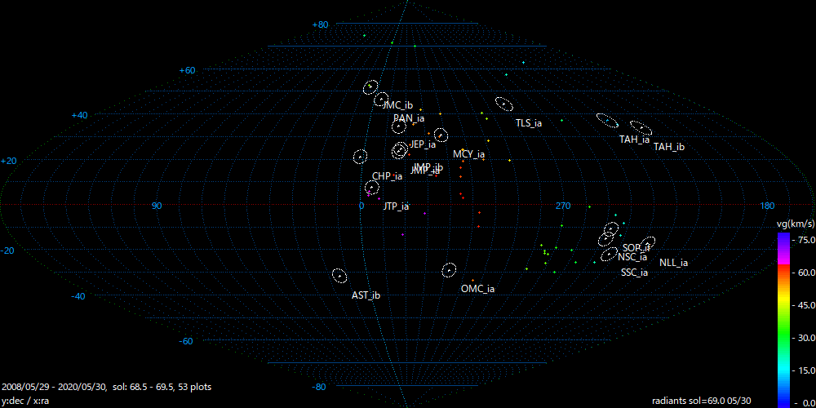Click the dashed ellipse above TLS_ia
The height and width of the screenshot is (408, 816).
504,104
